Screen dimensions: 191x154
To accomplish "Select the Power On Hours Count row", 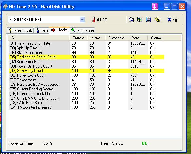I will coord(87,66).
